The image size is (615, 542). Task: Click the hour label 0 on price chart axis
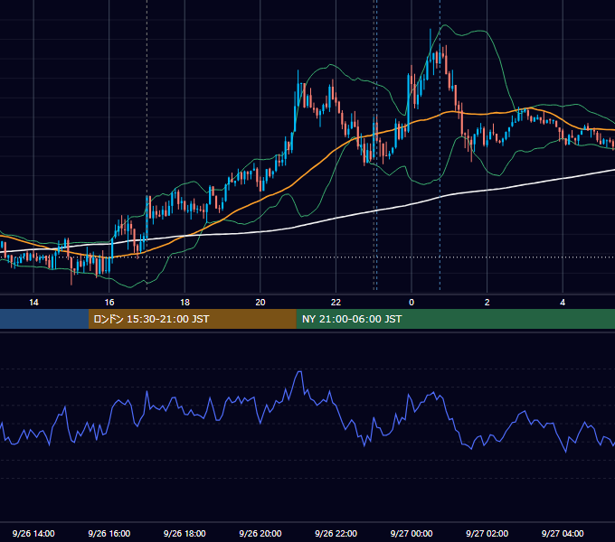412,303
